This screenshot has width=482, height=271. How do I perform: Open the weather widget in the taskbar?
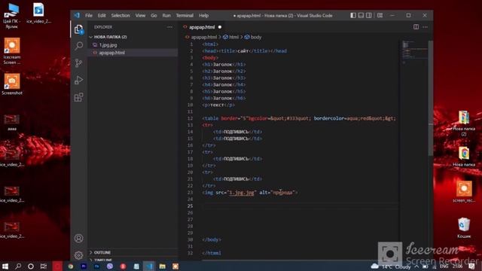pyautogui.click(x=390, y=266)
